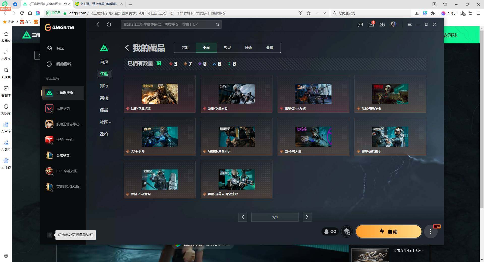Open the WeGame store (商店)

55,48
